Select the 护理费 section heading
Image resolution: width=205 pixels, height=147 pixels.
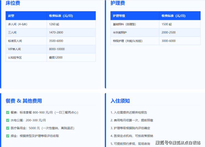118,3
